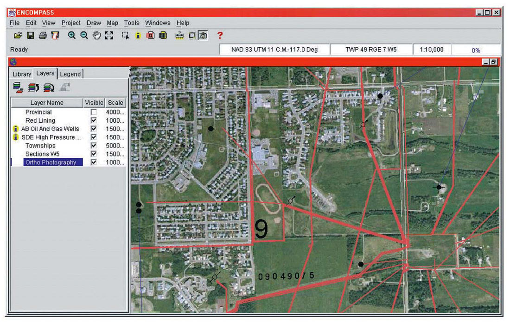Viewport: 510px width, 324px height.
Task: Click the greyed-out icon in Layers toolbar
Action: (x=65, y=87)
